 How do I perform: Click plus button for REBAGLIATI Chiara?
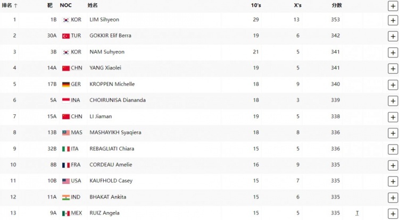393,149
